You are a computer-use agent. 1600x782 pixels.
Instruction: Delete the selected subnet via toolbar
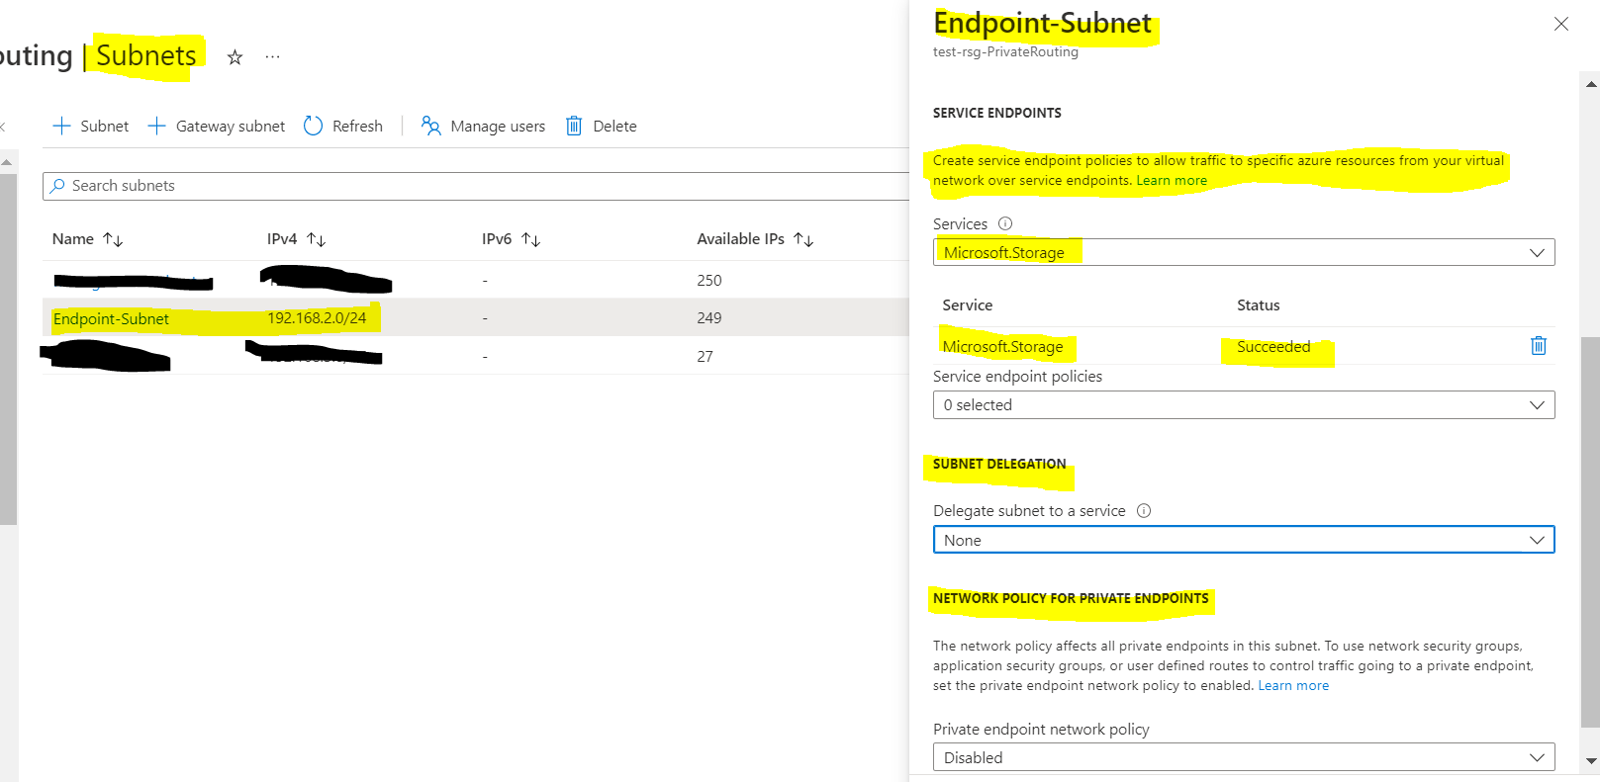[601, 126]
